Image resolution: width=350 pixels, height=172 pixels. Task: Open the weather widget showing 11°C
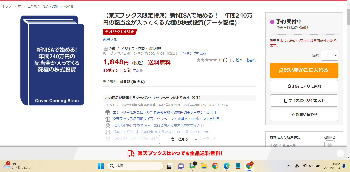(17, 166)
